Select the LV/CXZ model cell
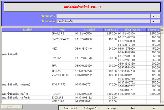 (63, 58)
